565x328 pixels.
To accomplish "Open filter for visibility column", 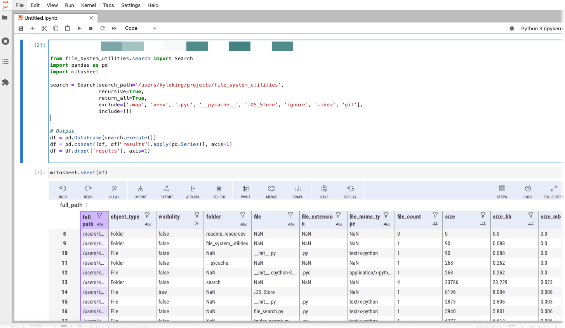I will [x=197, y=215].
